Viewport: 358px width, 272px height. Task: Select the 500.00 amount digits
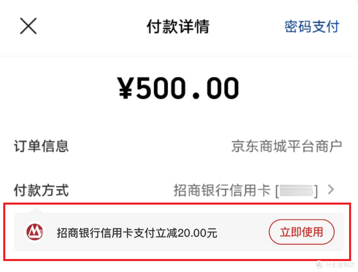[x=188, y=88]
